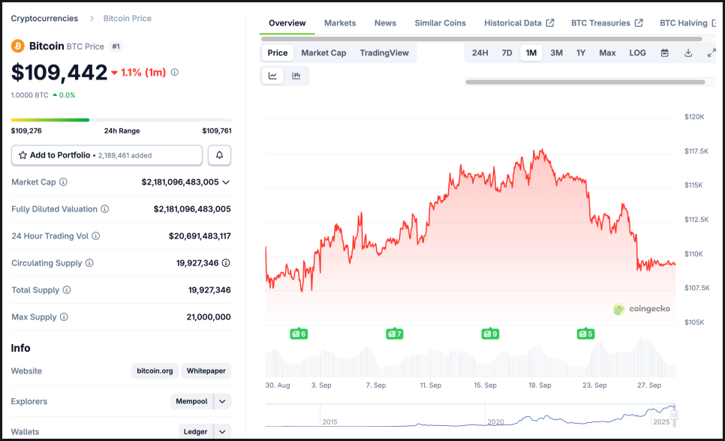The image size is (725, 441).
Task: Click the download chart data icon
Action: pos(688,52)
